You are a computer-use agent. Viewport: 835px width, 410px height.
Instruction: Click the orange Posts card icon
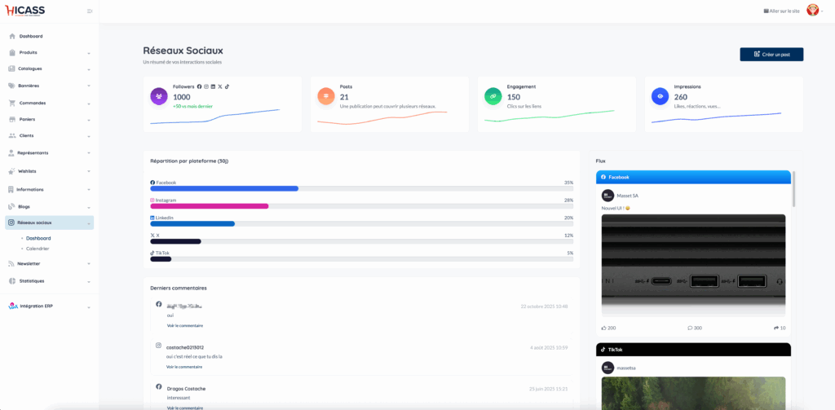tap(325, 96)
